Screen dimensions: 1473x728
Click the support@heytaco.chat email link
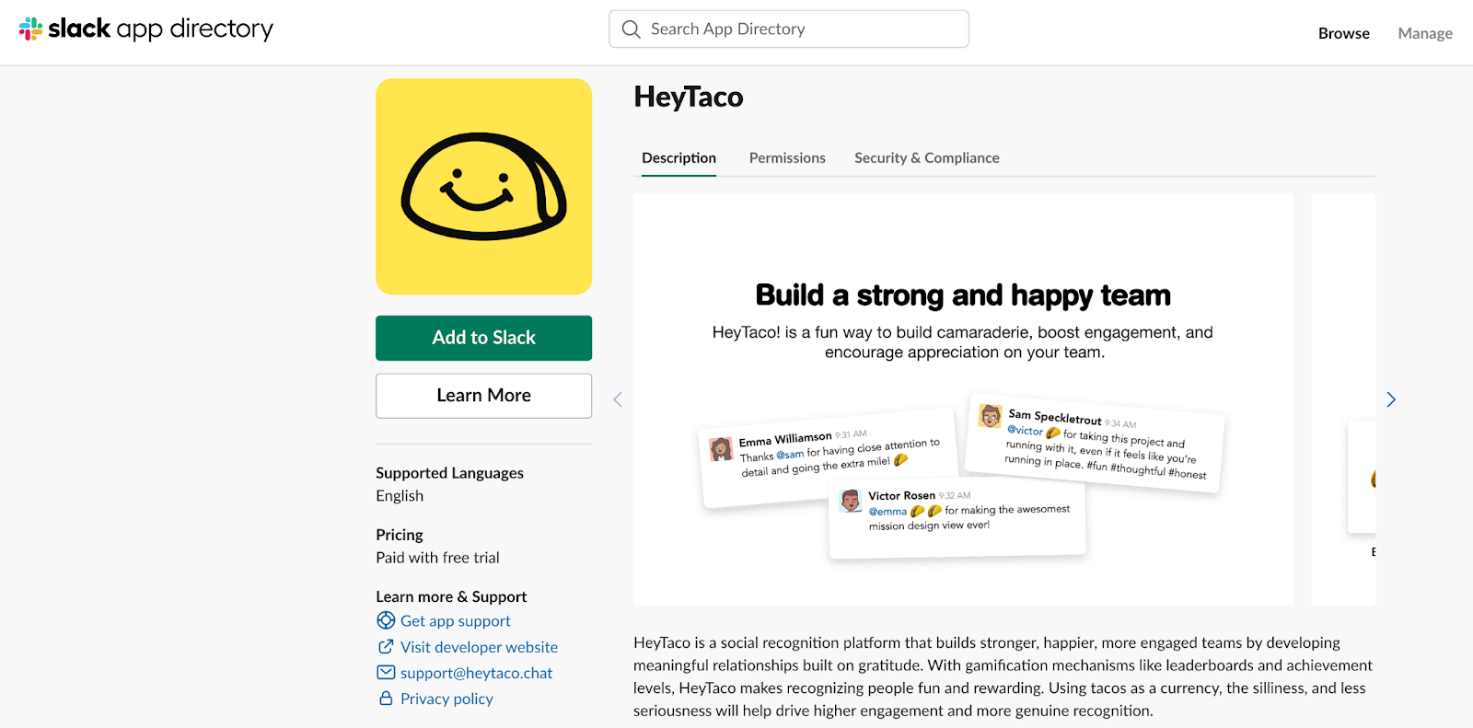[476, 673]
